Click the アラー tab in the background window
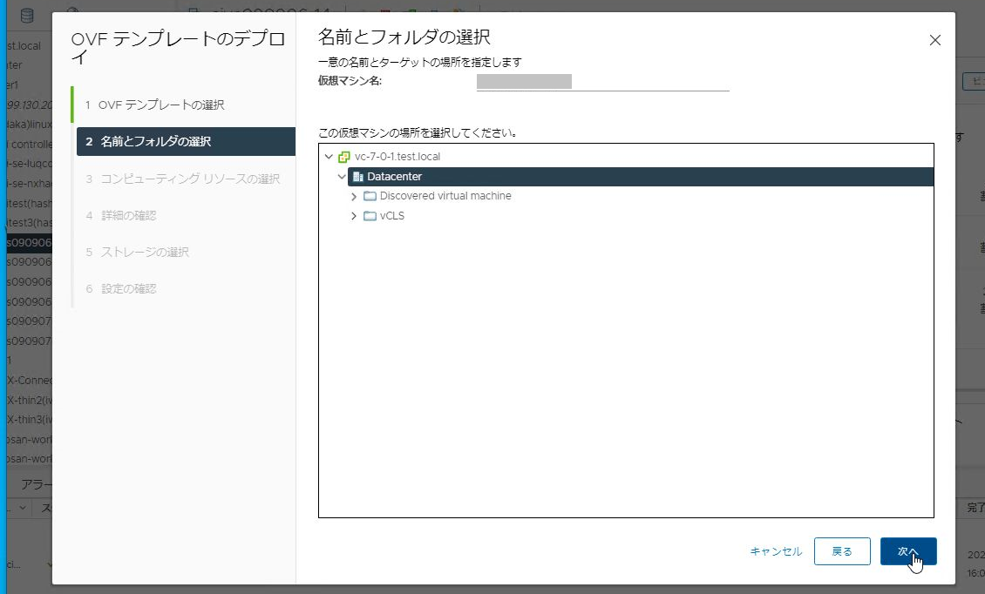 coord(37,485)
